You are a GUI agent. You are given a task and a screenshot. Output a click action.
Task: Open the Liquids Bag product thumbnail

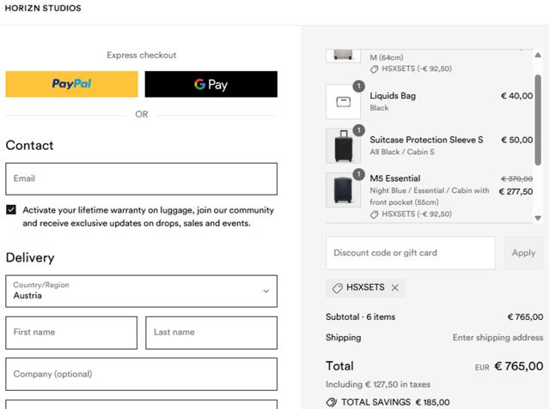tap(343, 102)
